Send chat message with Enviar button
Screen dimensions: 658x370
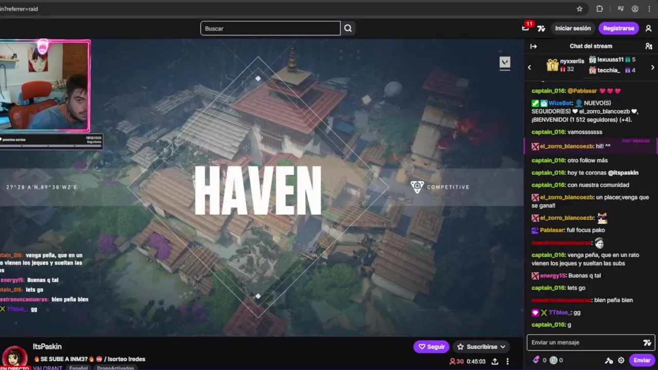pyautogui.click(x=642, y=360)
